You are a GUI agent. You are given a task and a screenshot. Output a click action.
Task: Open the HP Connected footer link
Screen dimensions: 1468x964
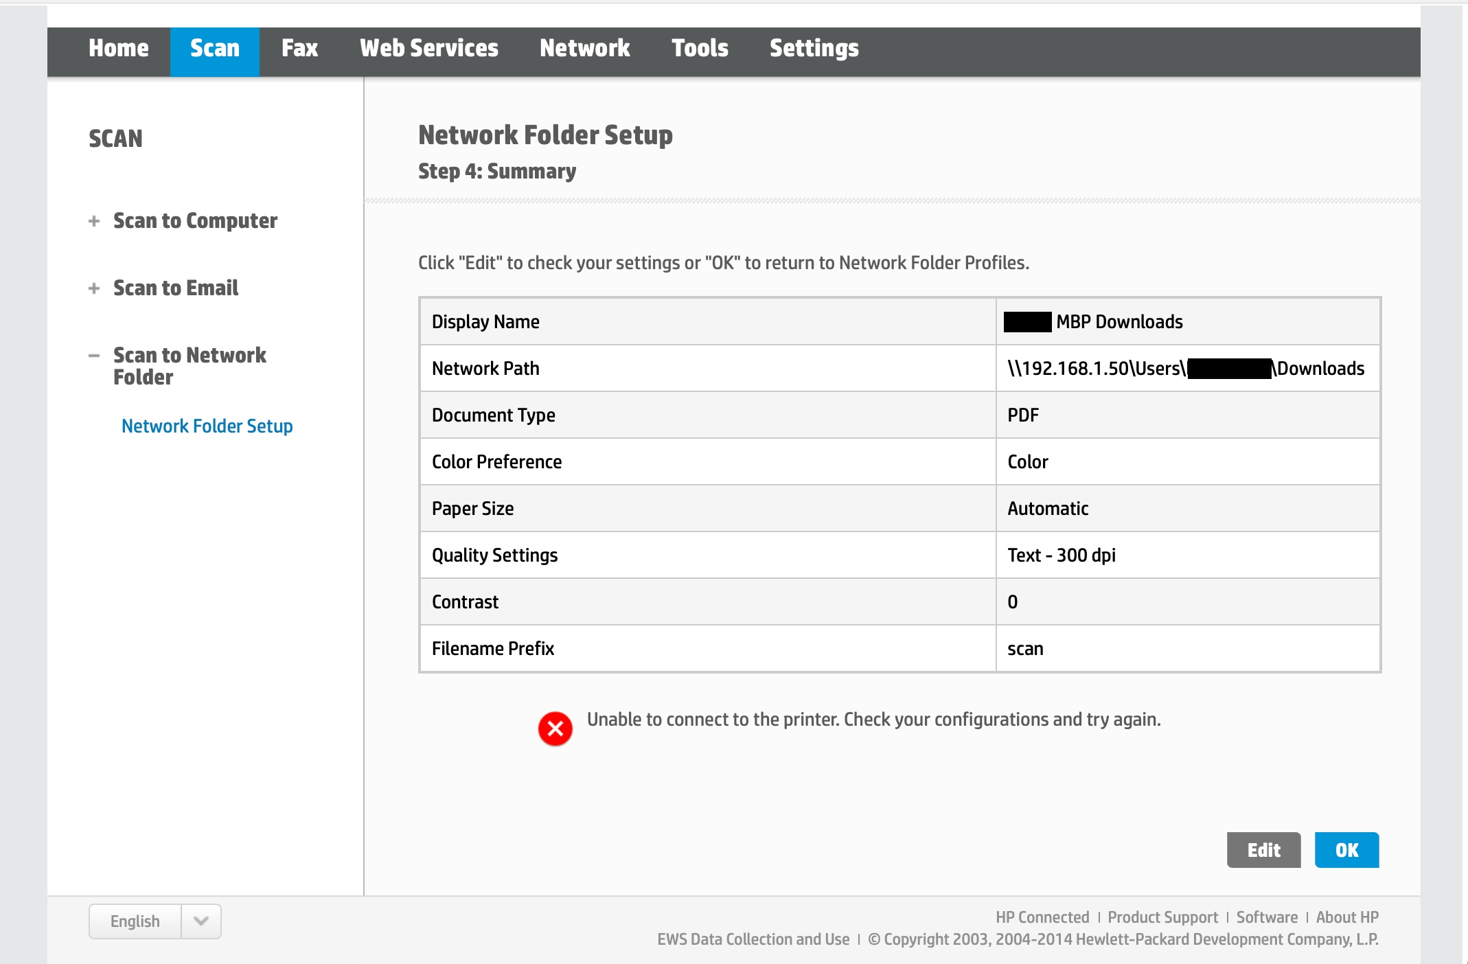[1042, 917]
